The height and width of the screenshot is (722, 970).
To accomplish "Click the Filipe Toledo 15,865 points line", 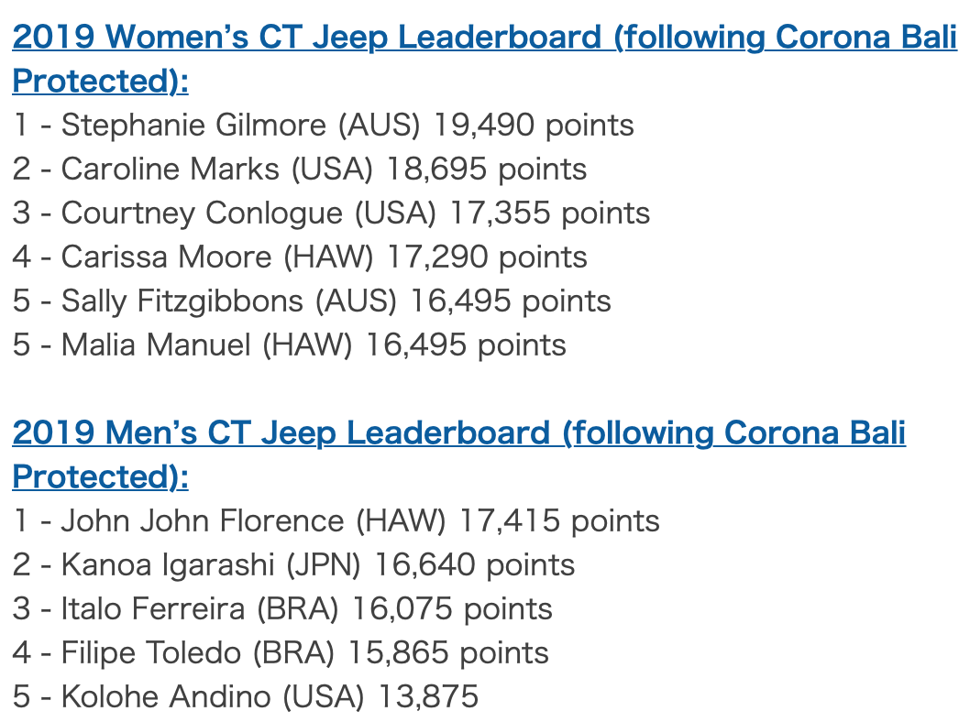I will (281, 652).
